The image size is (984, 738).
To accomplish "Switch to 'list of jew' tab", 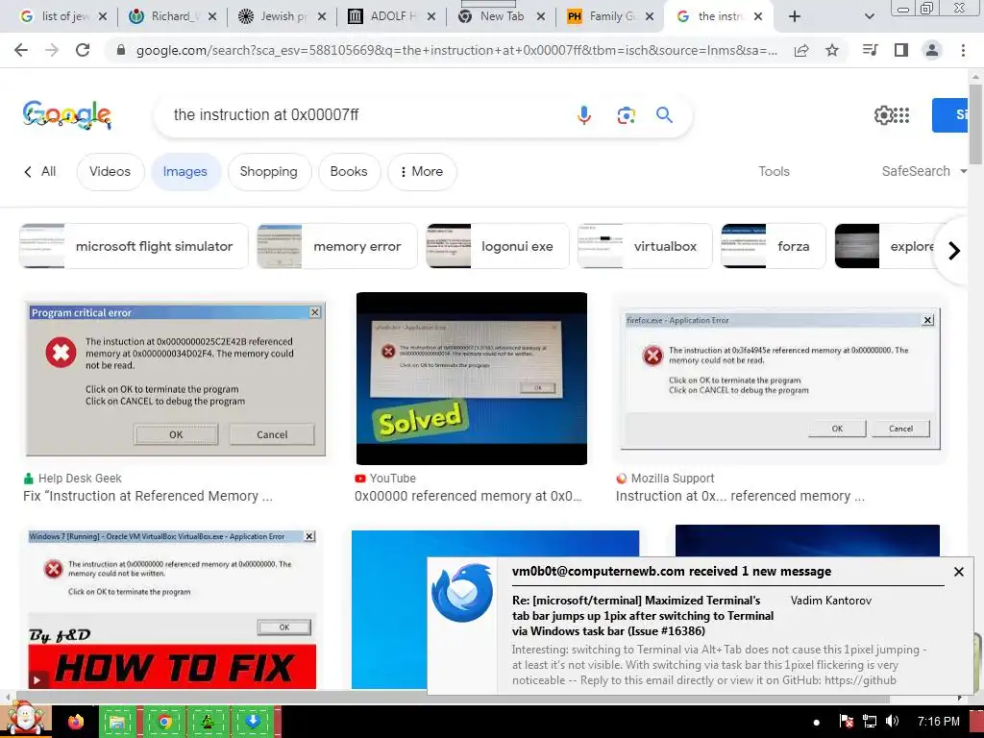I will coord(64,16).
